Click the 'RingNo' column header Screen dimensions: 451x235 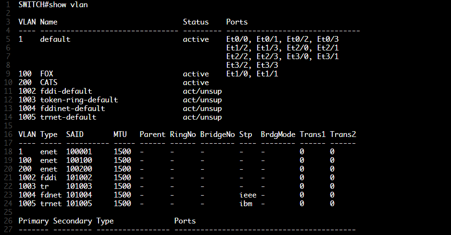(183, 135)
